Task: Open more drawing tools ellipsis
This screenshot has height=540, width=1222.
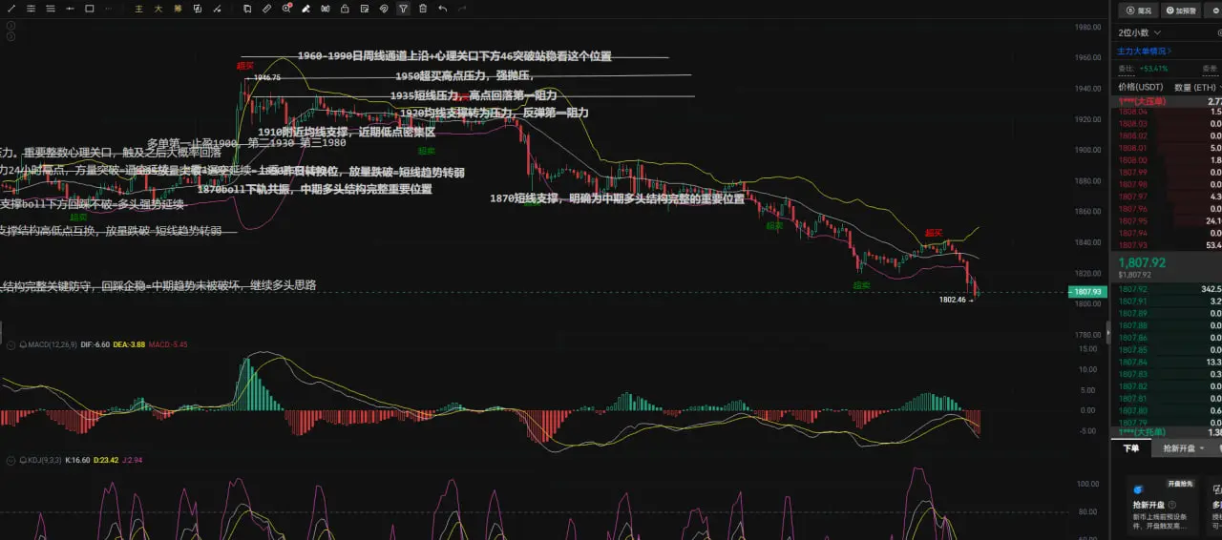Action: 109,9
